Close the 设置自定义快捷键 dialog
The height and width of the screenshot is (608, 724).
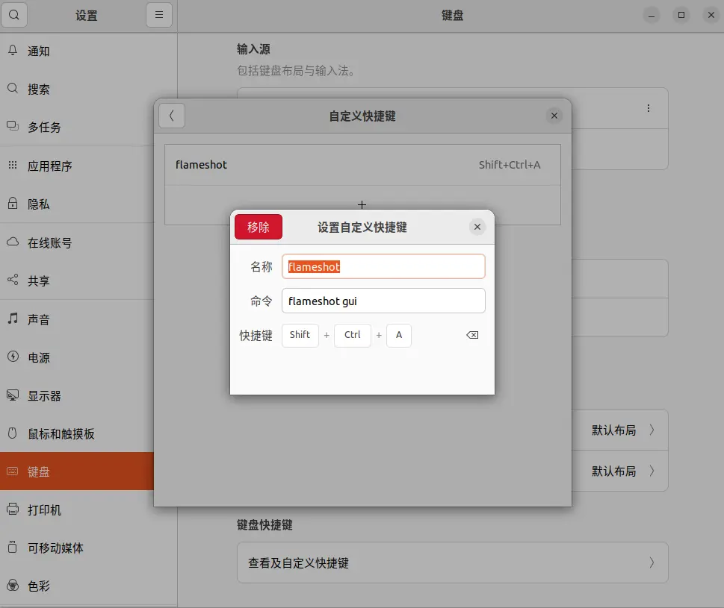(477, 227)
